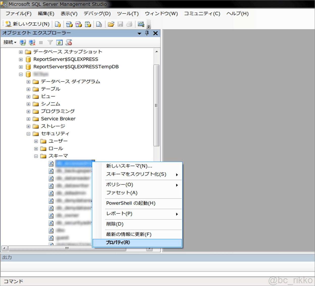Image resolution: width=315 pixels, height=286 pixels.
Task: Click the Database Engine query icon
Action: 58,24
